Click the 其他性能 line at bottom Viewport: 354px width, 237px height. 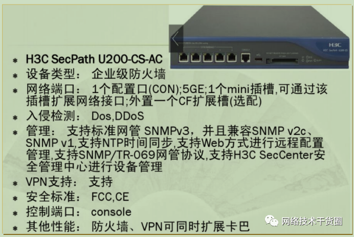[x=138, y=226]
